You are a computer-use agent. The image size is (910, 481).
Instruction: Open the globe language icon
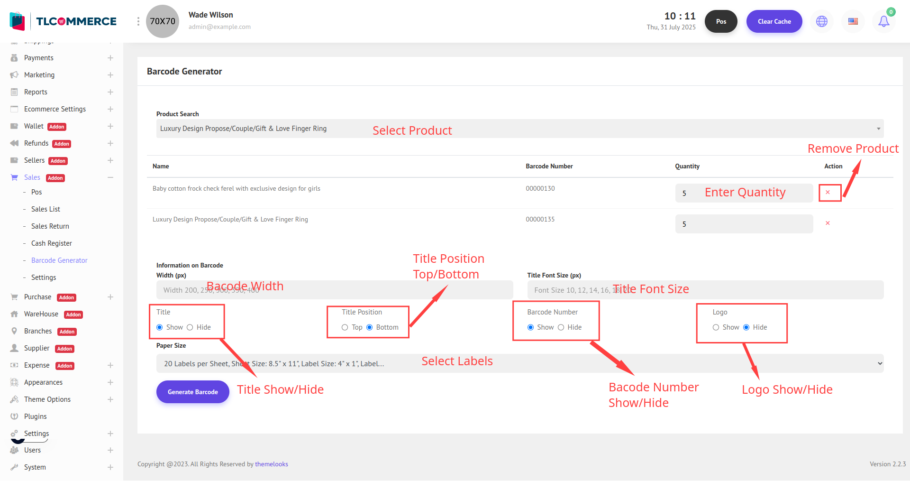(x=821, y=21)
